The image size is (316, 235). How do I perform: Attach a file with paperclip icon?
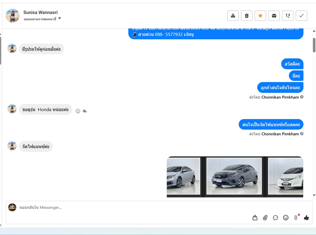tap(265, 218)
